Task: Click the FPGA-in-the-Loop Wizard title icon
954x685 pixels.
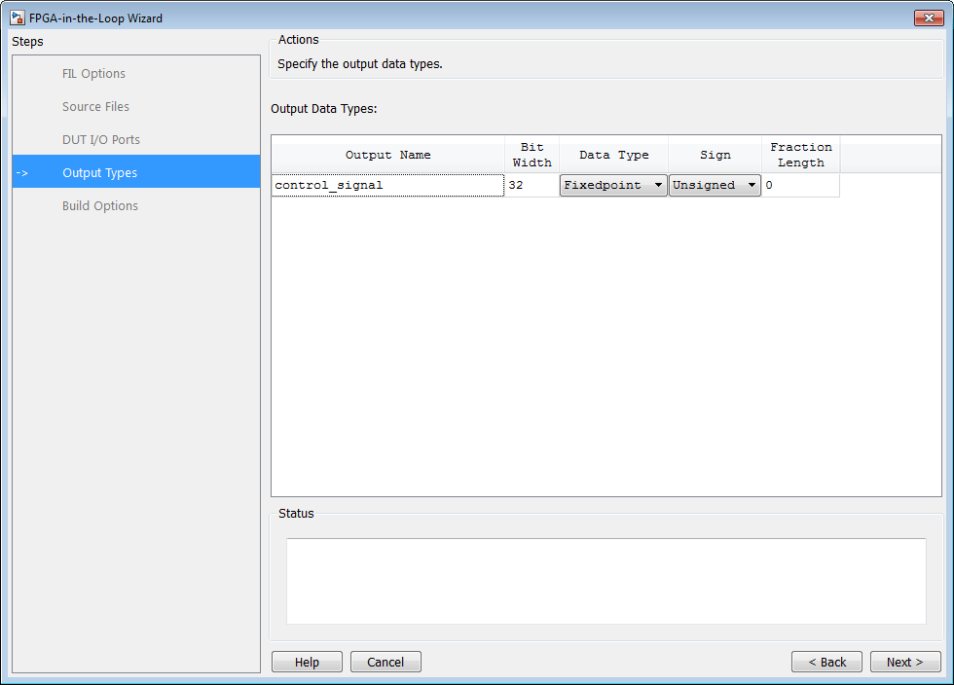Action: (x=18, y=18)
